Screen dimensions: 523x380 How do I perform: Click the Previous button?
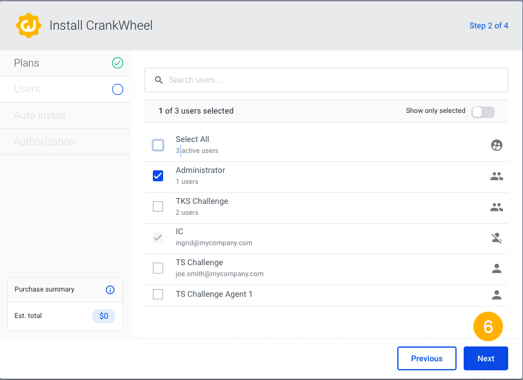pos(427,358)
